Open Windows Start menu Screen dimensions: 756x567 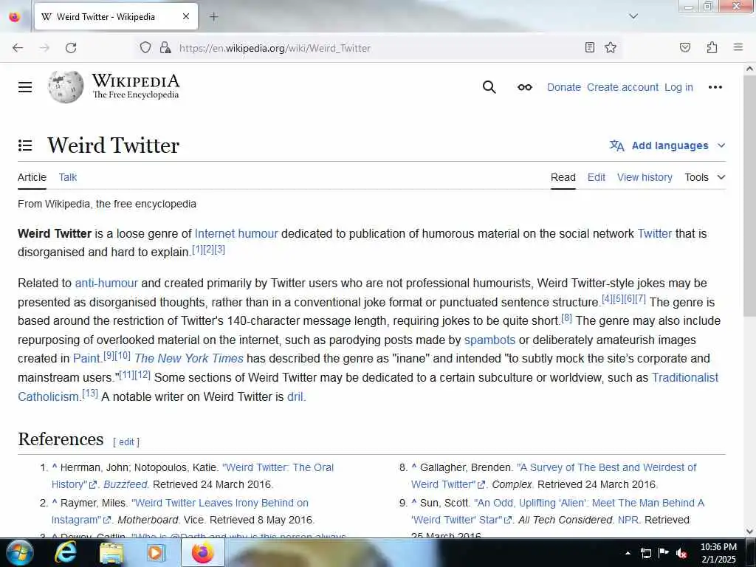[x=18, y=552]
